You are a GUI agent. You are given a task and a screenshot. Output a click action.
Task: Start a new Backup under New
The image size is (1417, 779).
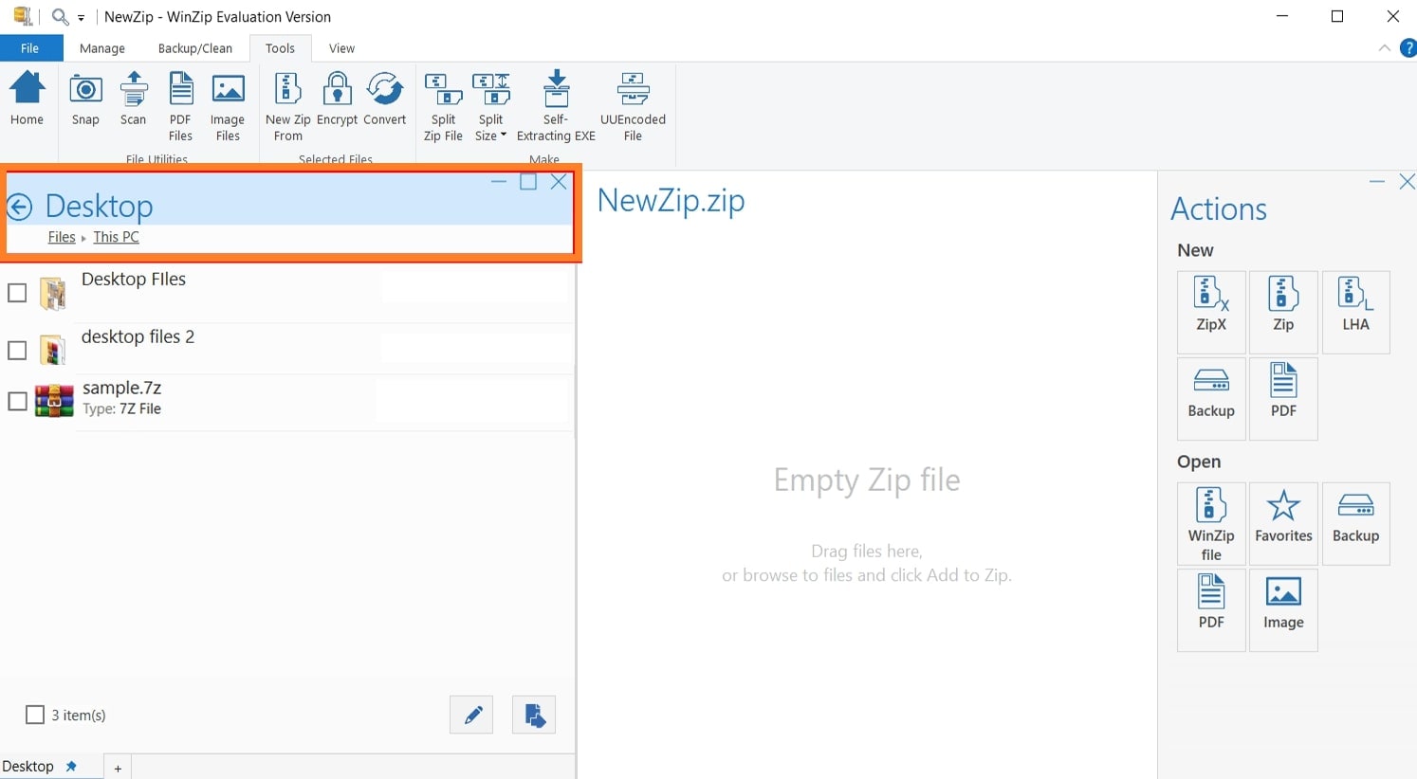tap(1211, 398)
